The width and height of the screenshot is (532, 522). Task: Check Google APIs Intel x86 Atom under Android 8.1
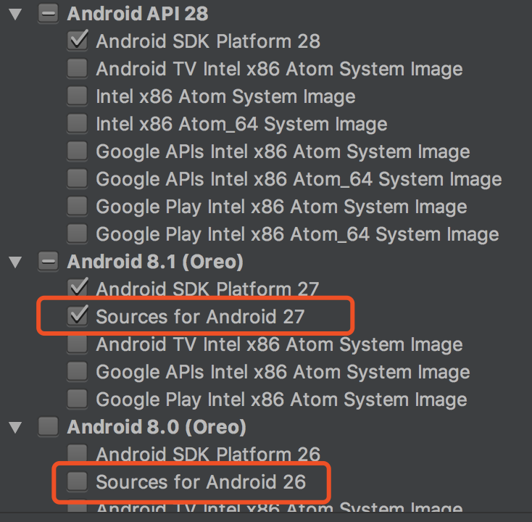point(78,372)
